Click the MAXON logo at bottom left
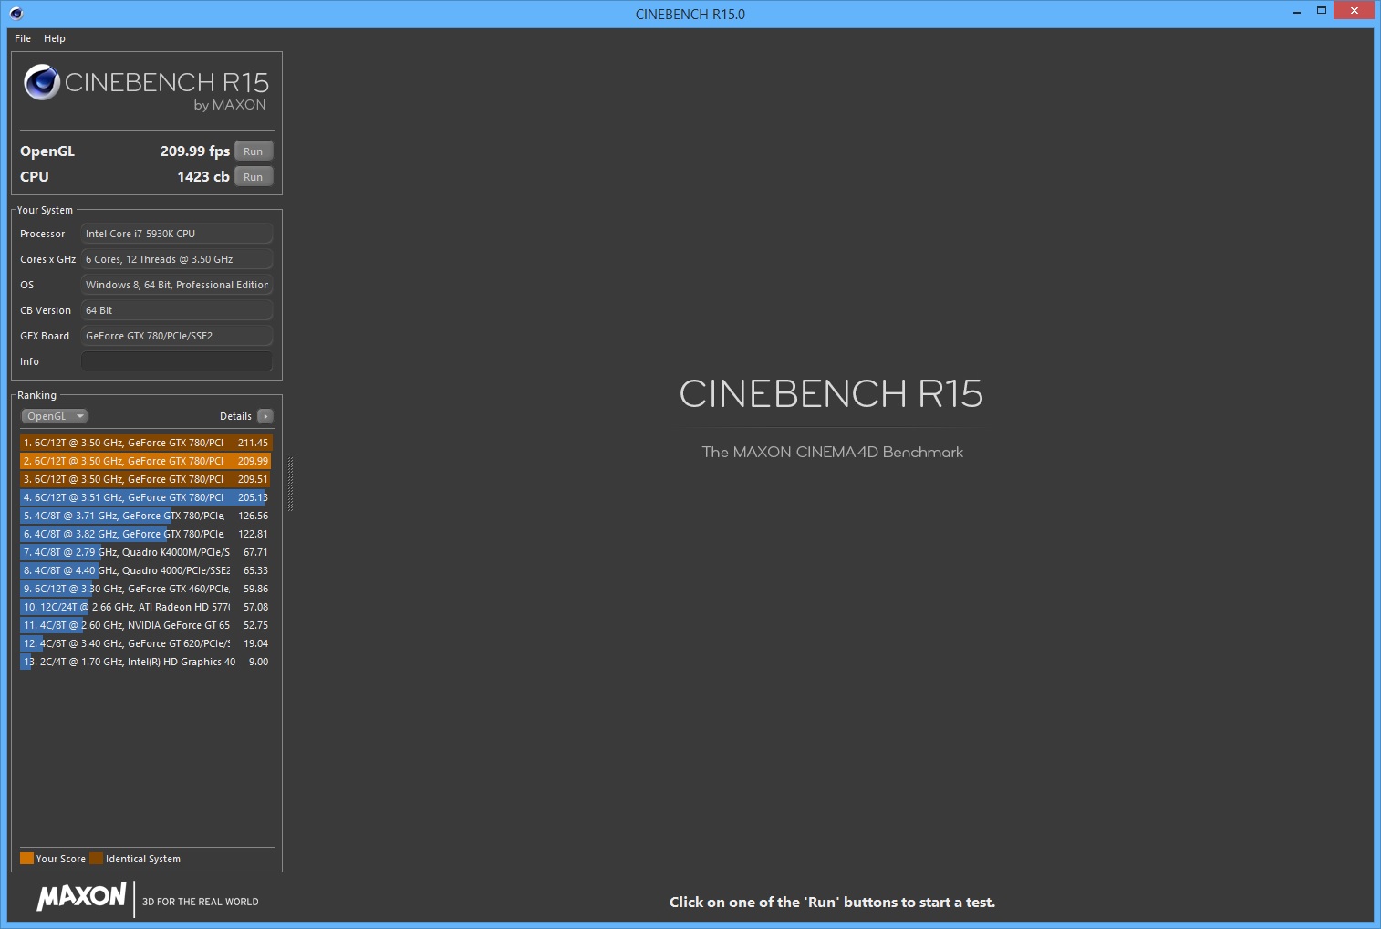Screen dimensions: 1381x929 click(81, 896)
